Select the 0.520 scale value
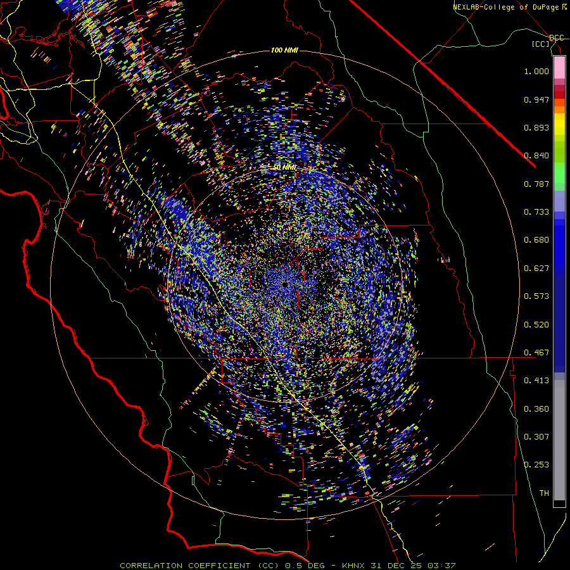Screen dimensions: 570x570 536,325
